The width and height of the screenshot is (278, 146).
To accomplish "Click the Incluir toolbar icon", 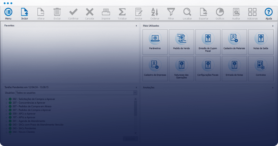I will (x=24, y=12).
